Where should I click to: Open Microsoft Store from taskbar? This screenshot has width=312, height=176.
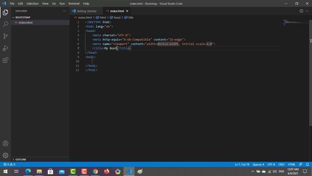pos(51,172)
